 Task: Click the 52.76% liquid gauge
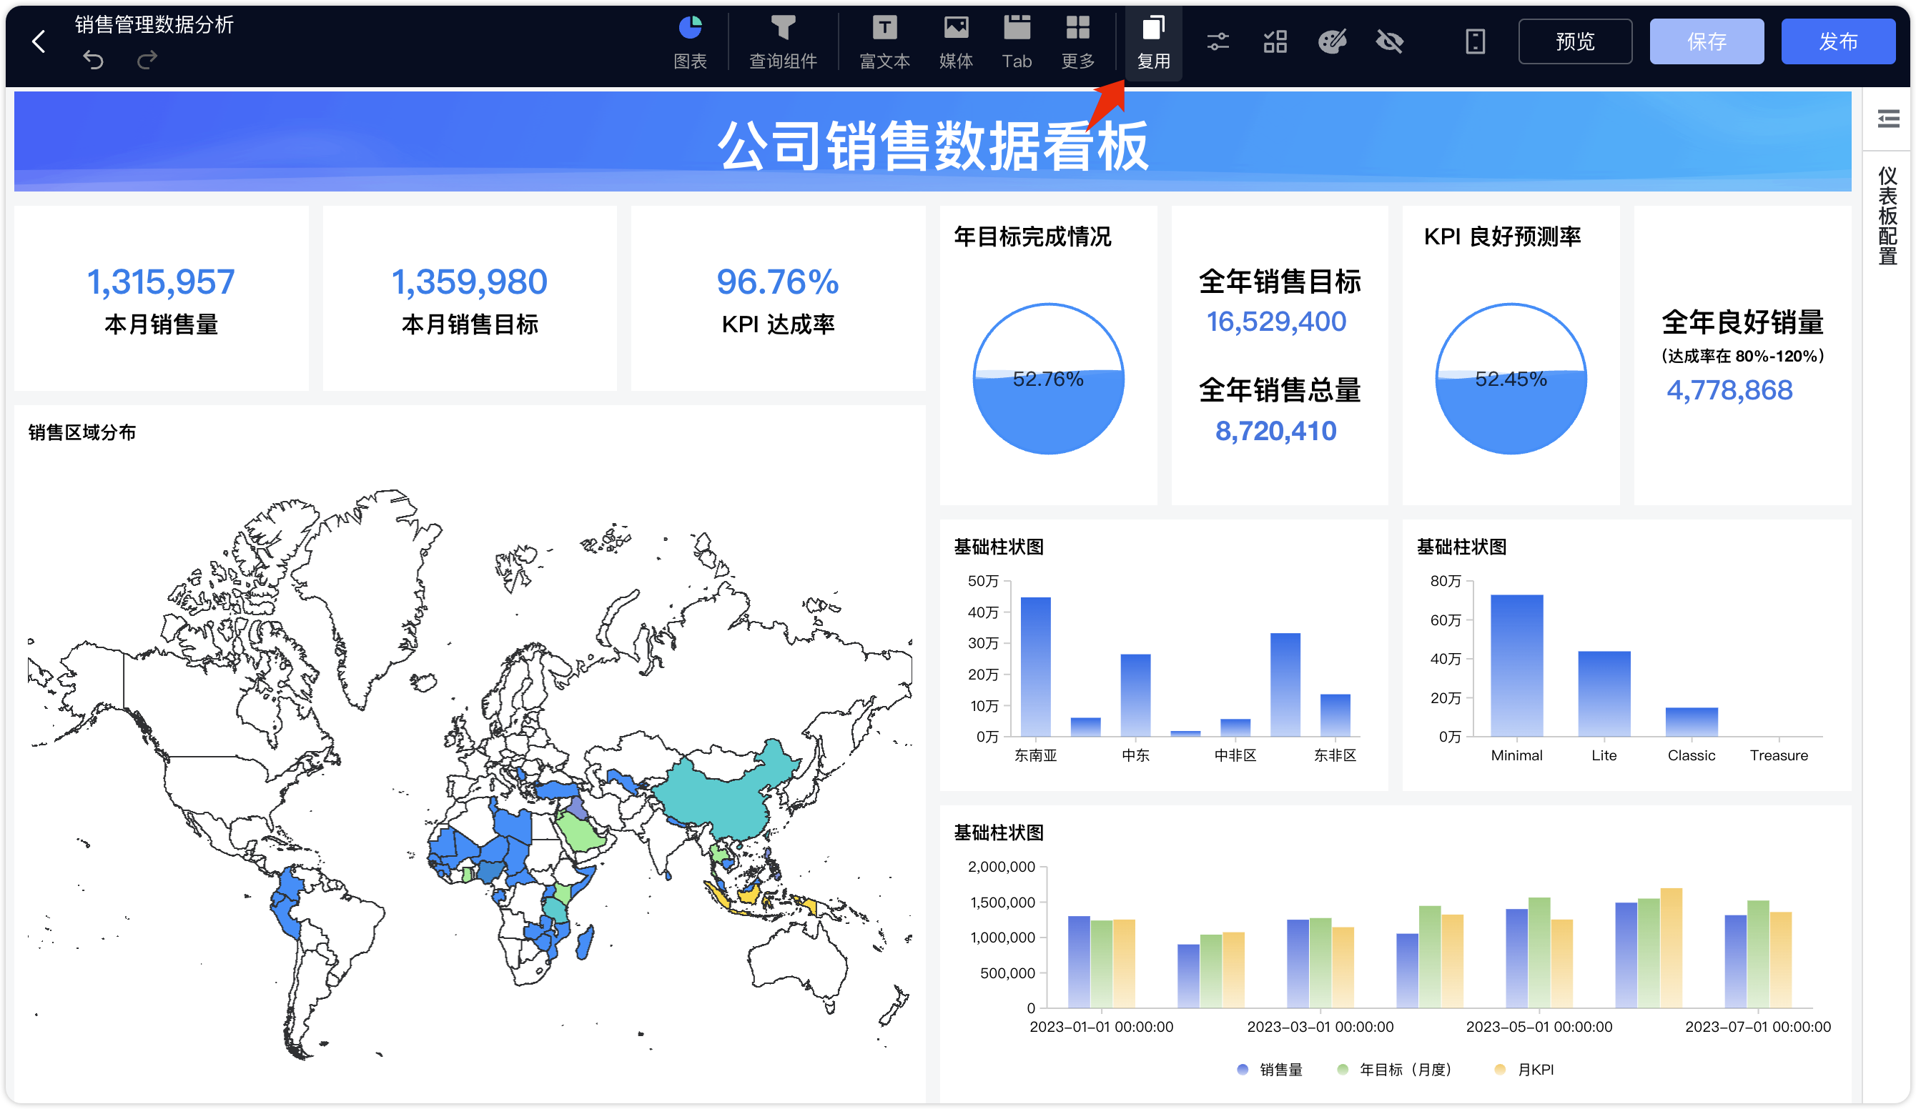1047,379
